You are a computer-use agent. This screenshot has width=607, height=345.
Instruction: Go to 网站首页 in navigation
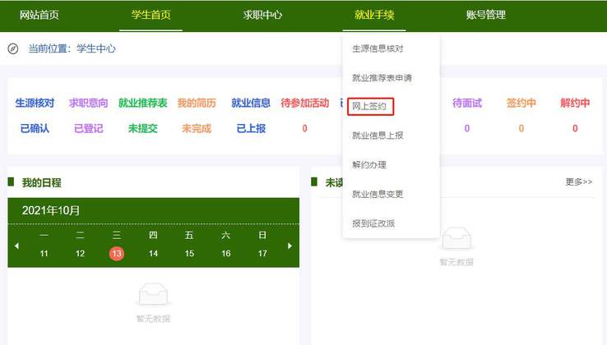pos(39,15)
